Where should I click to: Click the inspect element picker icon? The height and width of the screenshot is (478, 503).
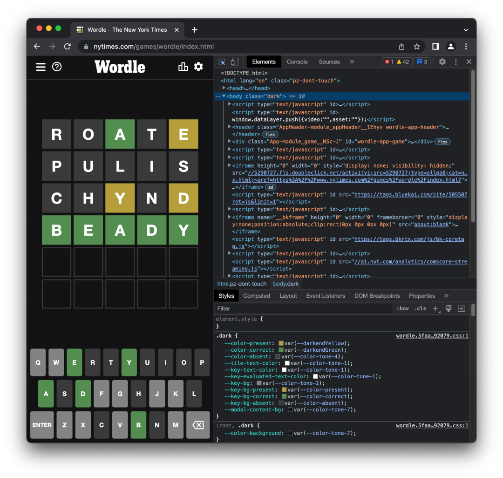pos(222,61)
